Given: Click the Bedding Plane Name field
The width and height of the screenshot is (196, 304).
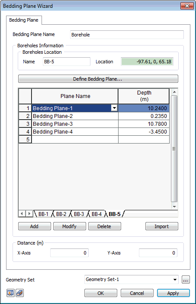Looking at the screenshot, I should [x=127, y=35].
